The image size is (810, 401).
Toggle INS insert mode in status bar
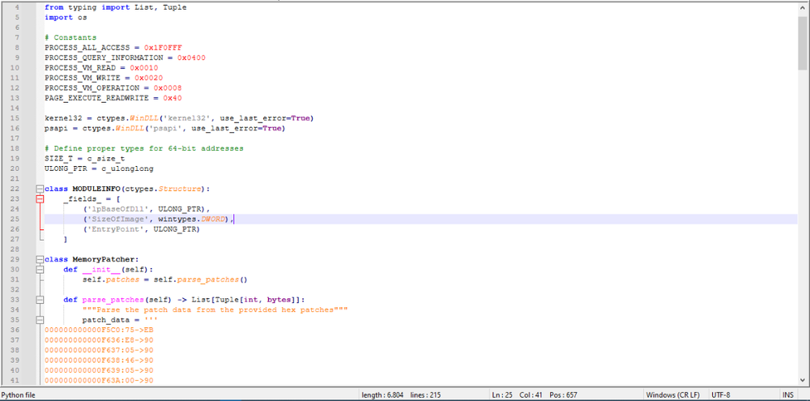[x=787, y=395]
